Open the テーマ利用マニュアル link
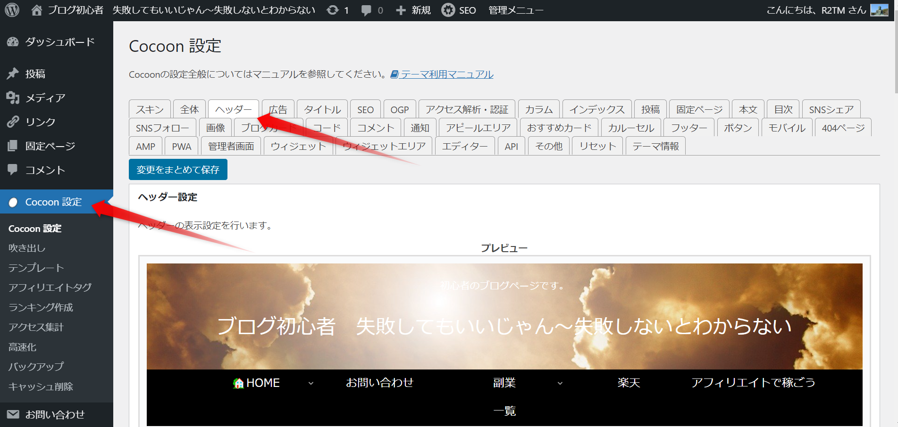 tap(446, 74)
